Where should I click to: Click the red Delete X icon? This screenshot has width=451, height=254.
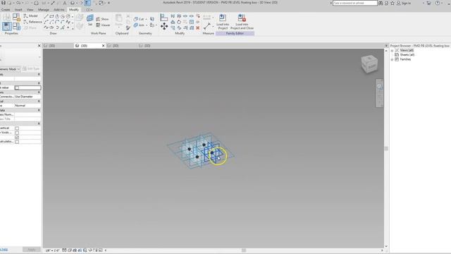tap(198, 28)
